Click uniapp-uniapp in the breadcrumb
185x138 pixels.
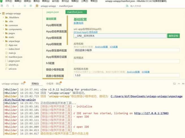(48, 6)
